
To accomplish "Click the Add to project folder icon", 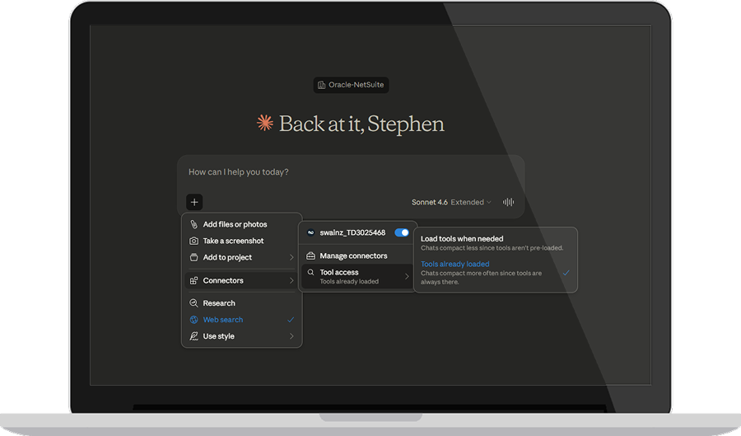I will tap(193, 257).
